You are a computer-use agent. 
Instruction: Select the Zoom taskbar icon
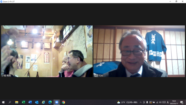57,102
